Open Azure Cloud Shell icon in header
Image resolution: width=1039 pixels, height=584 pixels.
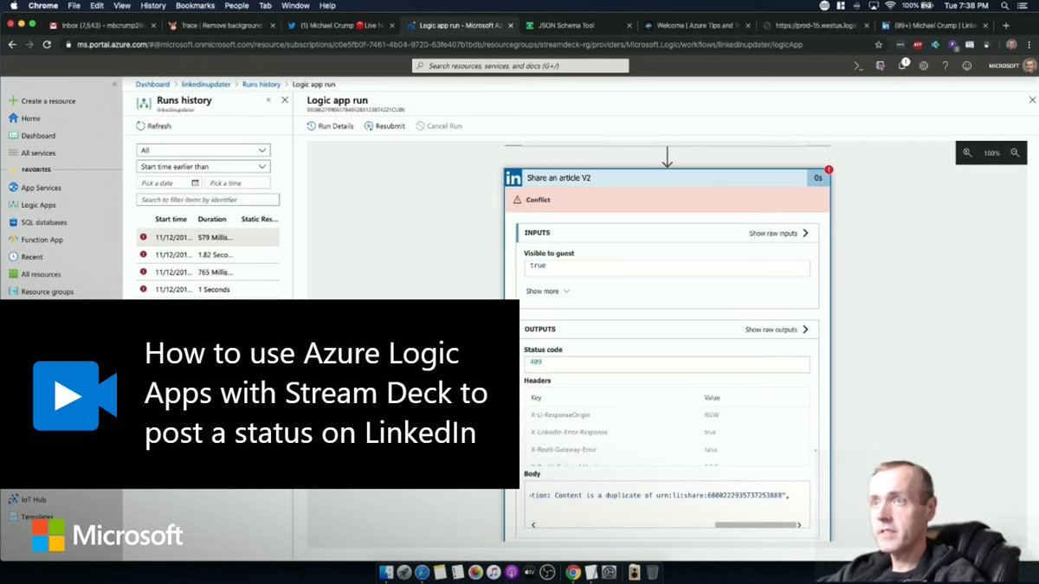tap(858, 66)
